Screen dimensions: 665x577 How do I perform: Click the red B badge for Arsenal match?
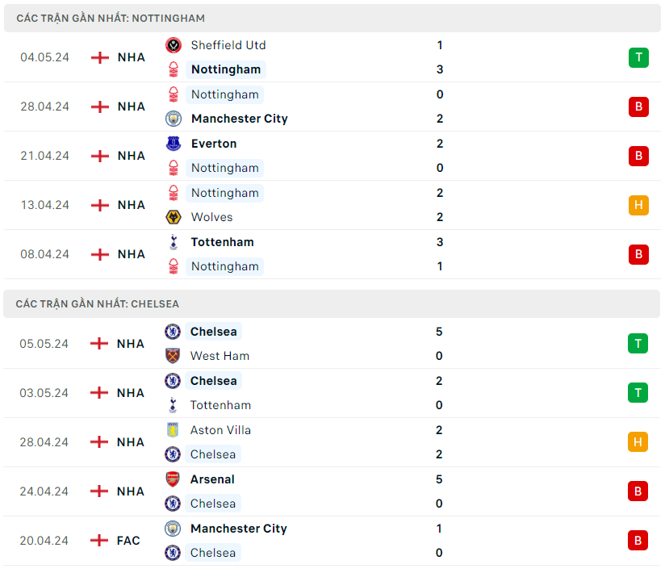638,491
